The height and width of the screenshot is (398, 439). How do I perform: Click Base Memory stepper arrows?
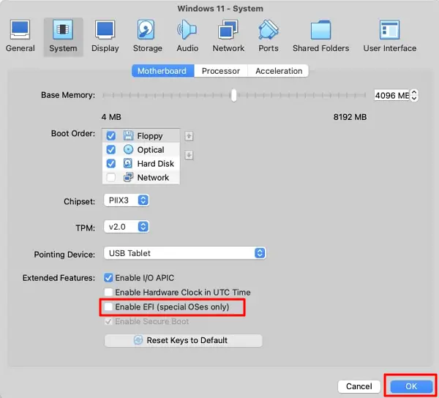414,95
